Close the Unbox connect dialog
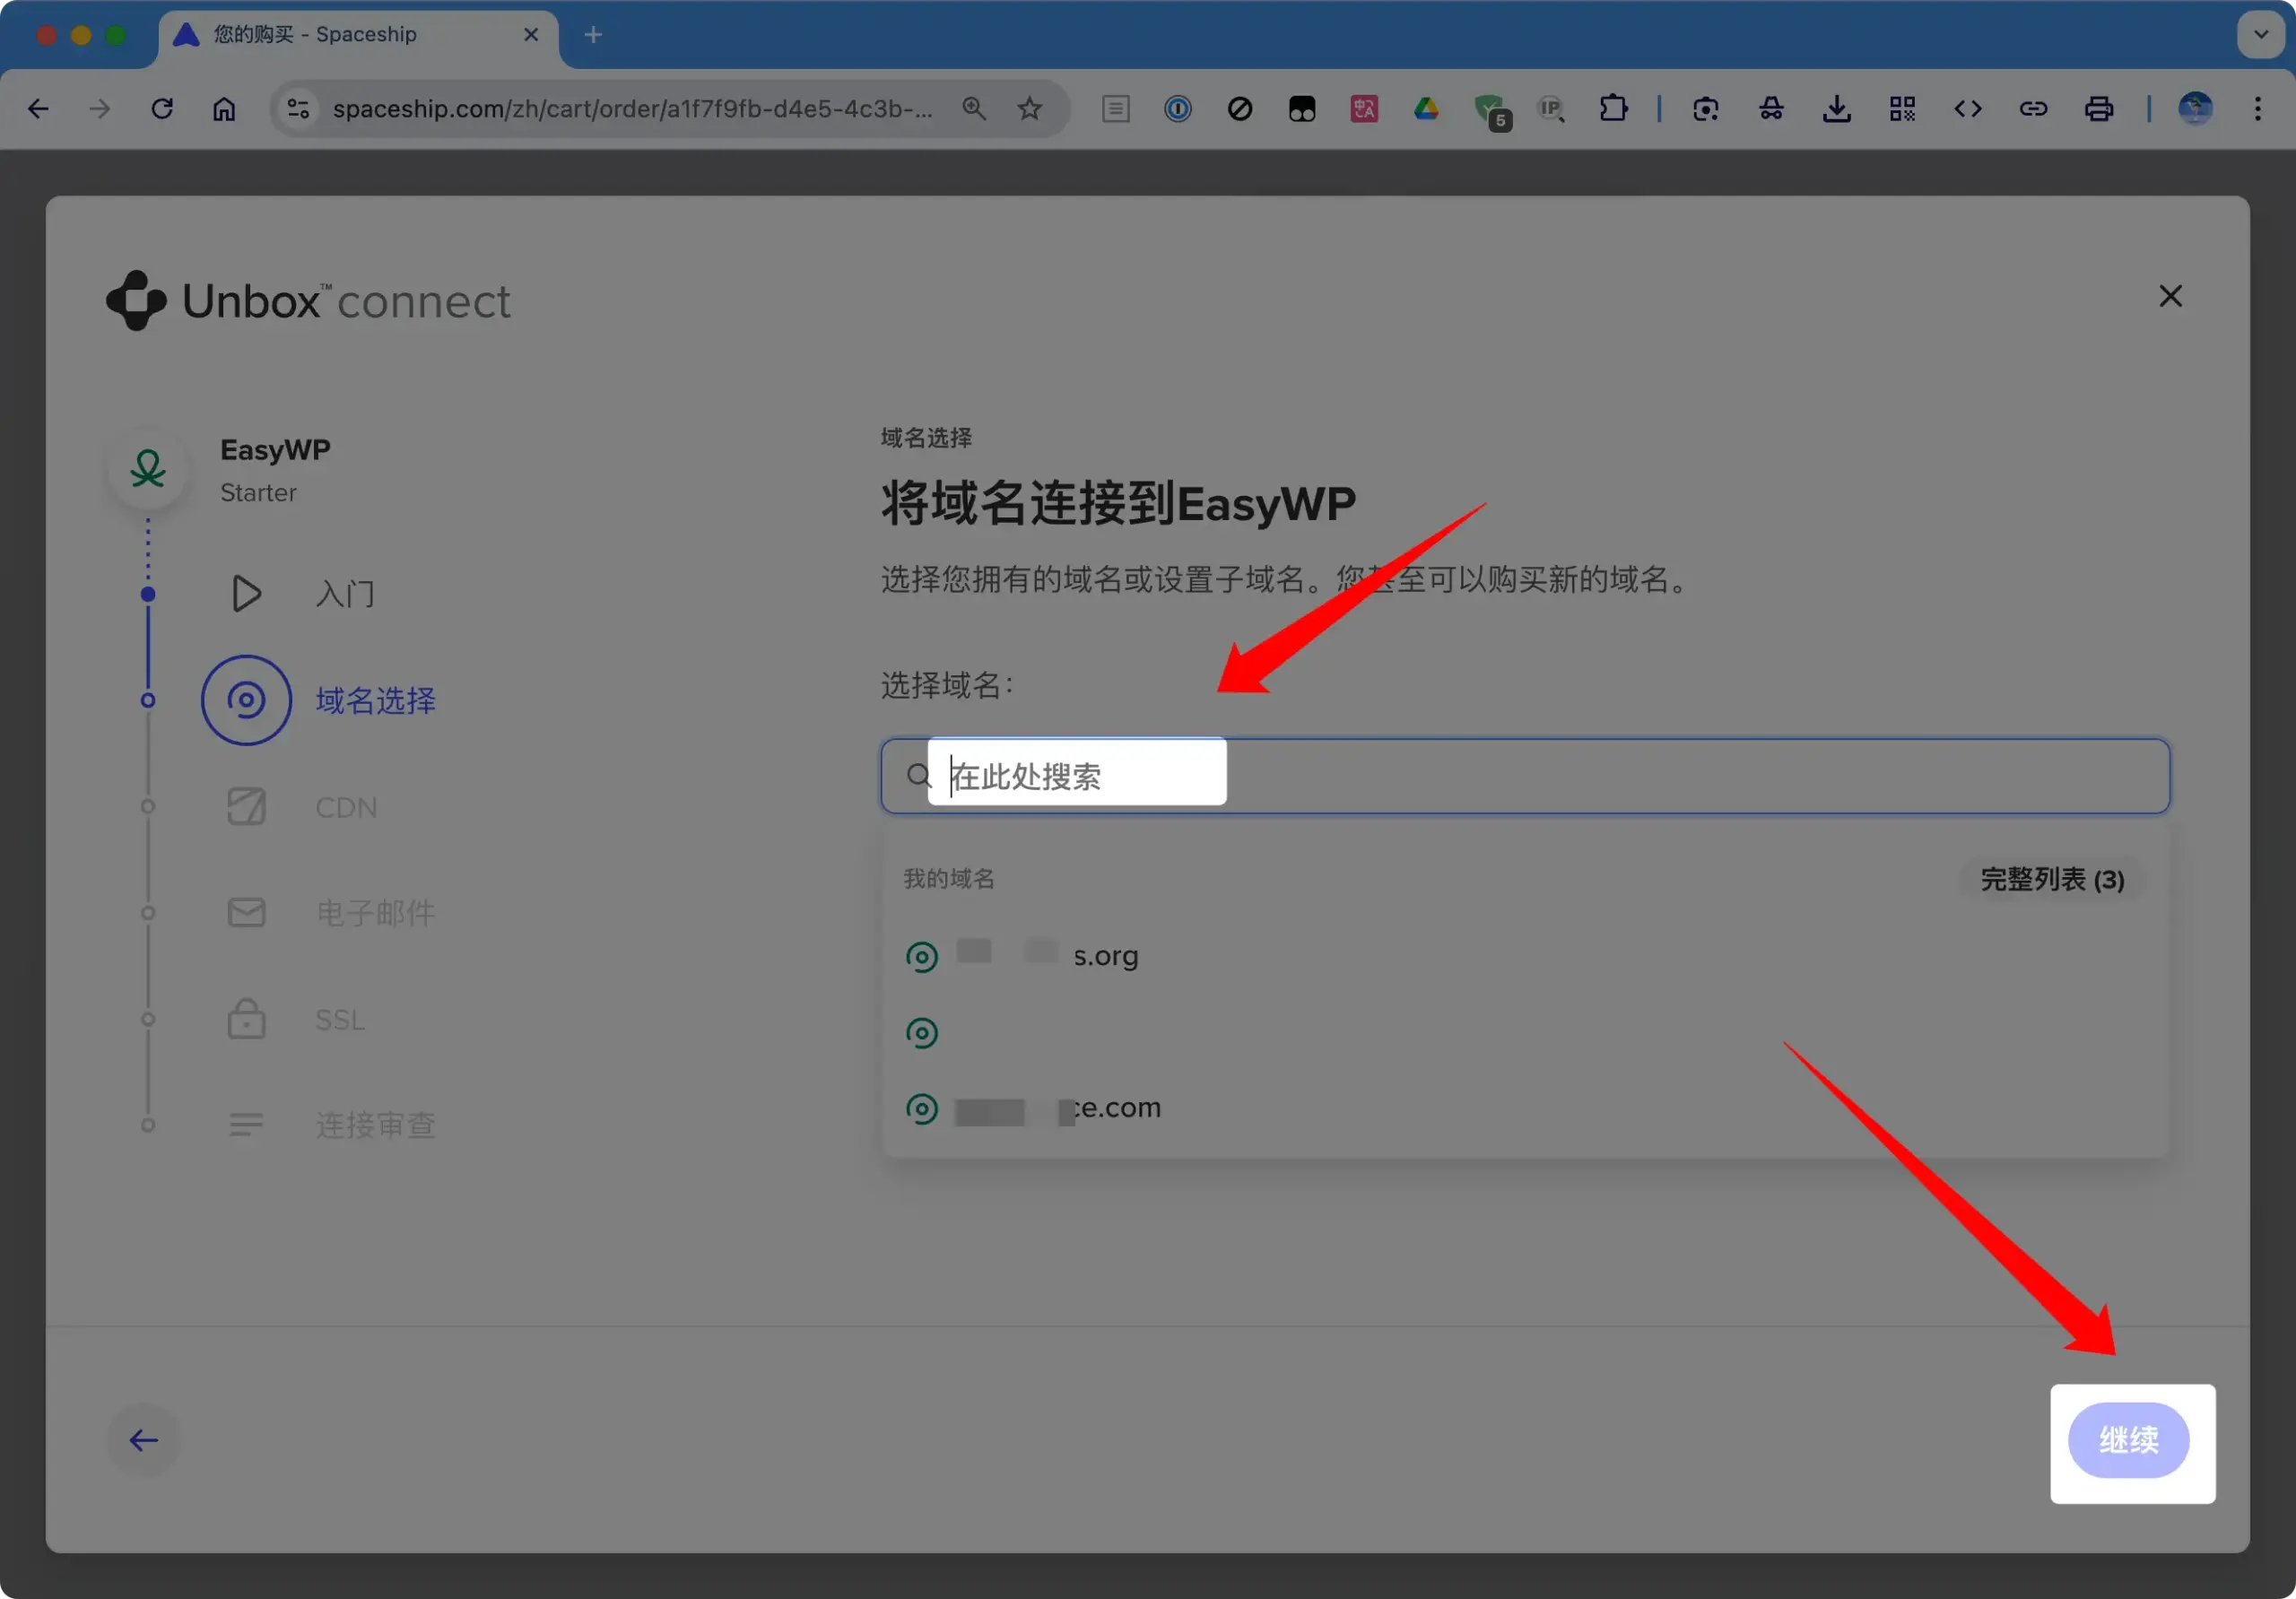The image size is (2296, 1599). coord(2170,296)
